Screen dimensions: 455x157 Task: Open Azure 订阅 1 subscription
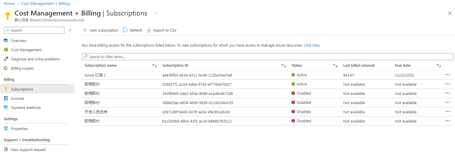pyautogui.click(x=95, y=75)
